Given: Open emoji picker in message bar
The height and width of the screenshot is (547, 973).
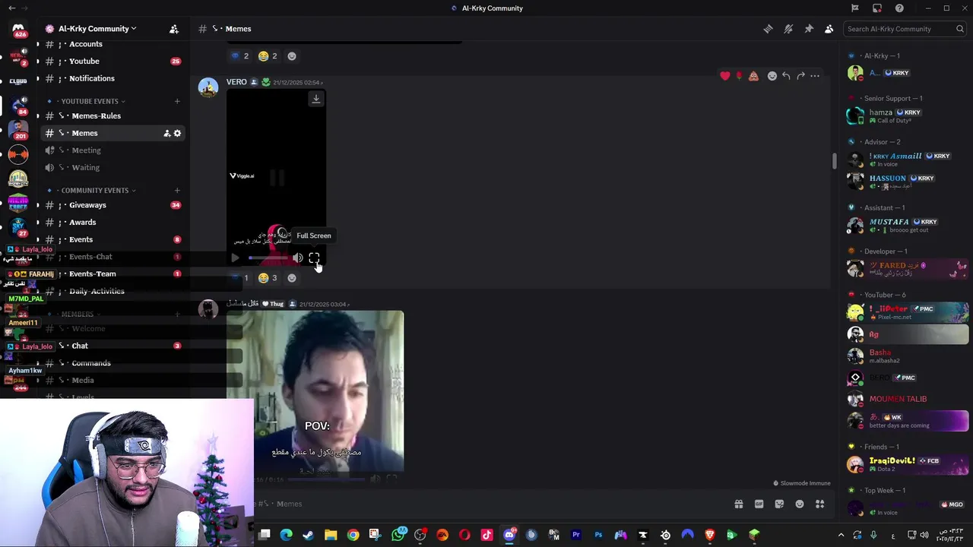Looking at the screenshot, I should tap(800, 504).
